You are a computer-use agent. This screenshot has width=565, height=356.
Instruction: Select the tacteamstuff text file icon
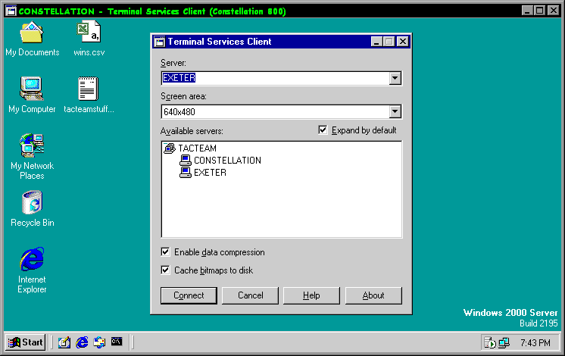click(89, 89)
